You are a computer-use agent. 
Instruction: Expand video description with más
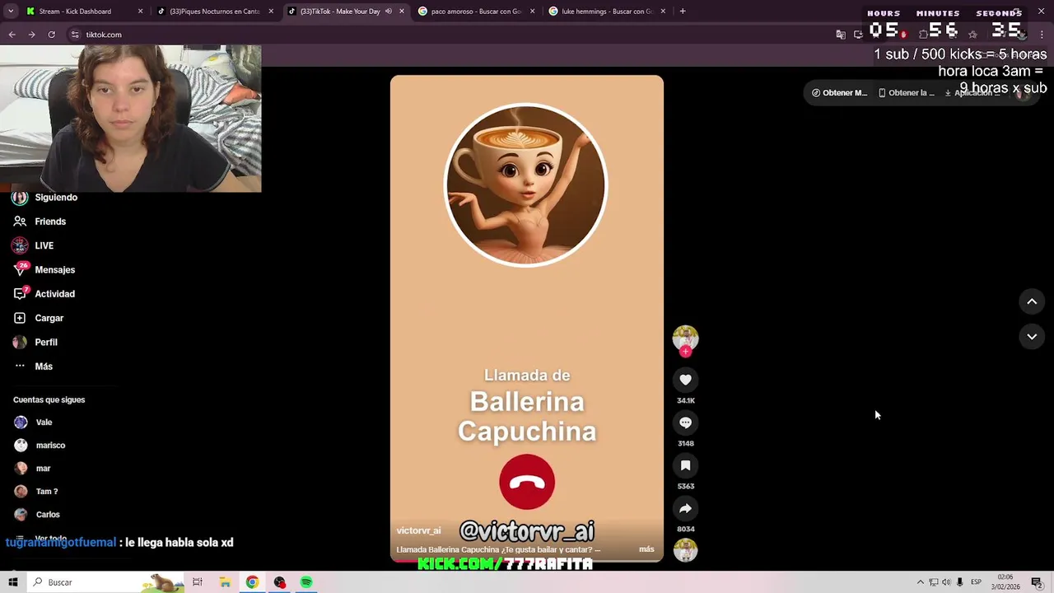click(x=646, y=549)
